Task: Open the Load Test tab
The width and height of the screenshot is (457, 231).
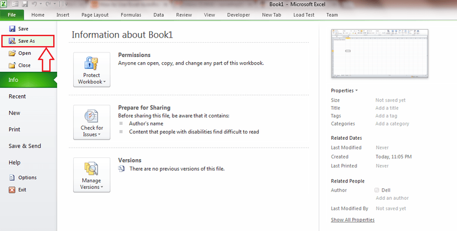Action: (304, 15)
